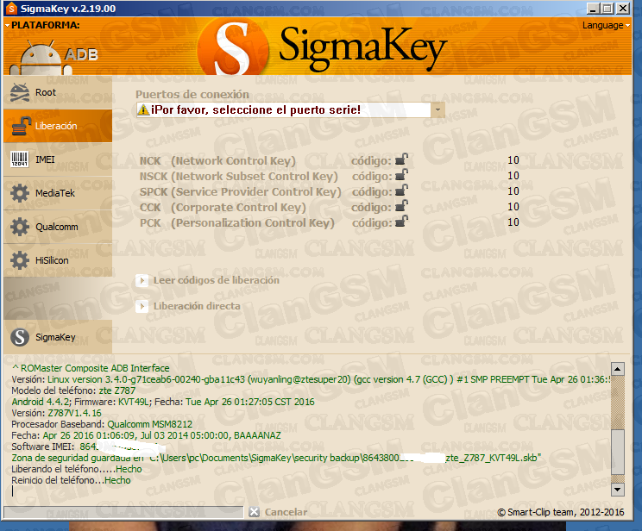Open the IMEI tab
This screenshot has height=531, width=642.
click(x=58, y=159)
